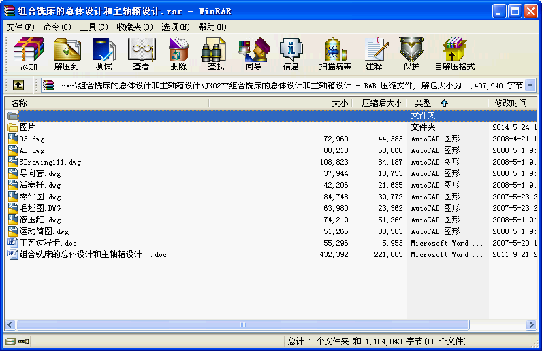Click the date 2014-5-24 of 图片 folder
This screenshot has height=351, width=542.
[511, 127]
